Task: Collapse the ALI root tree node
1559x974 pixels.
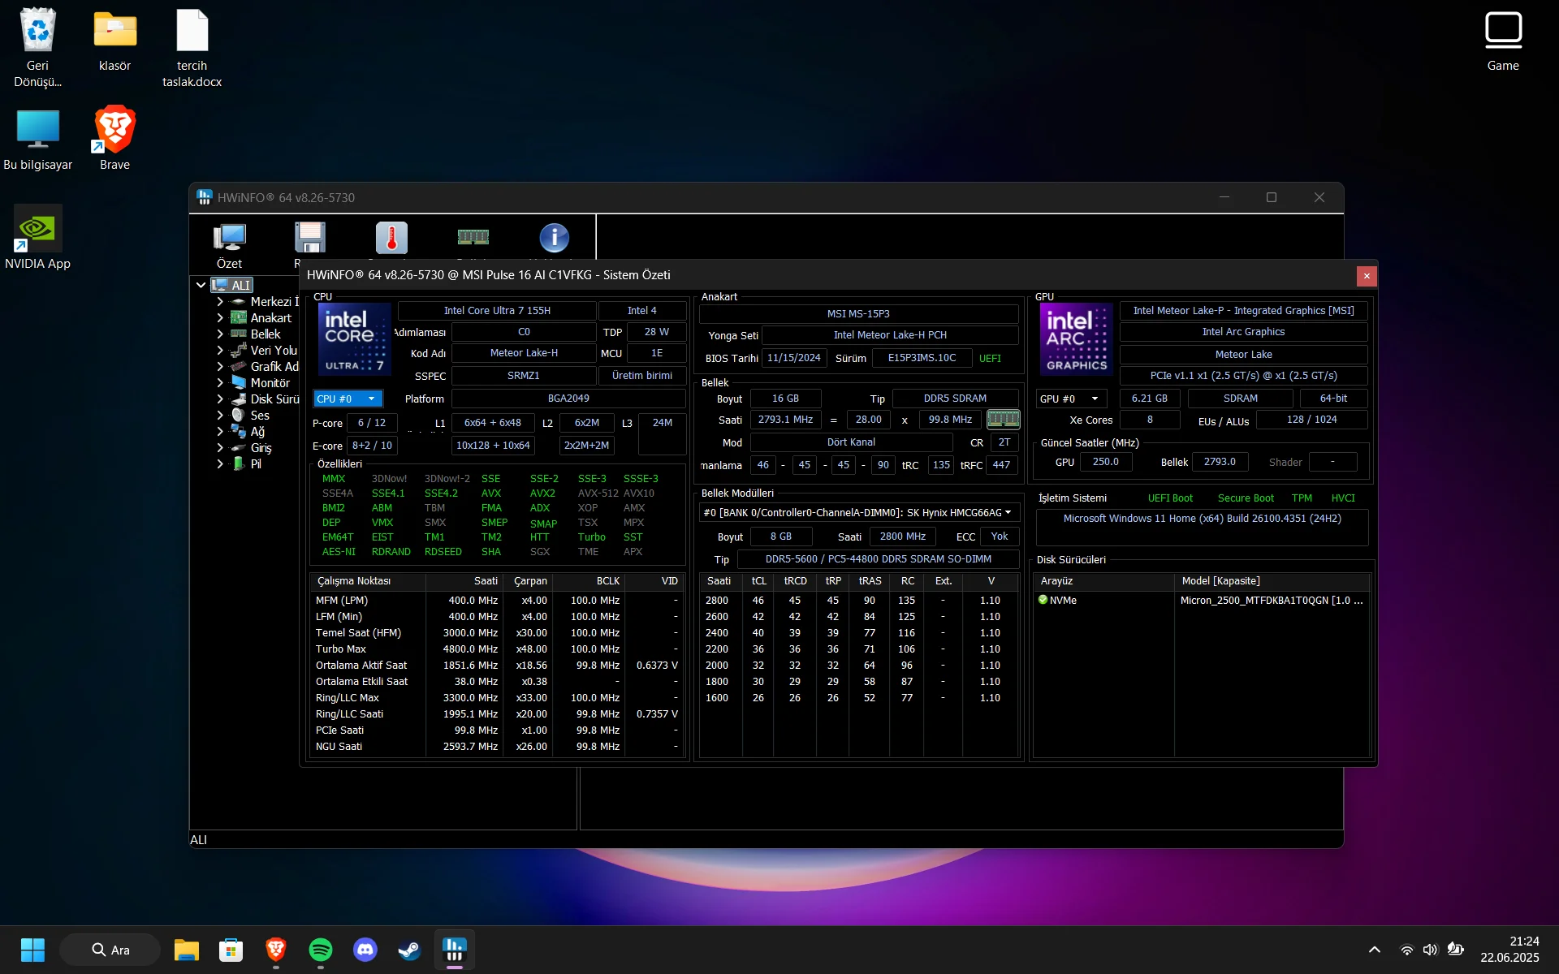Action: click(x=201, y=285)
